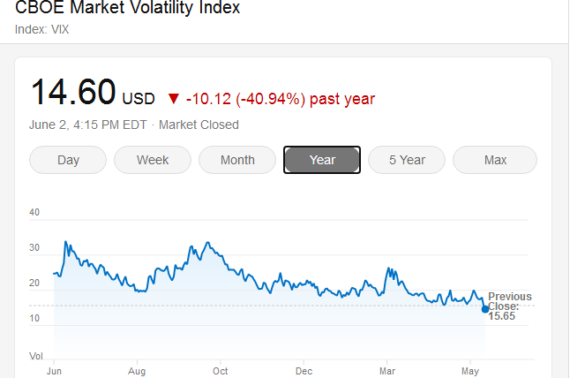This screenshot has height=378, width=570.
Task: Show the 5 Year chart
Action: [x=407, y=160]
